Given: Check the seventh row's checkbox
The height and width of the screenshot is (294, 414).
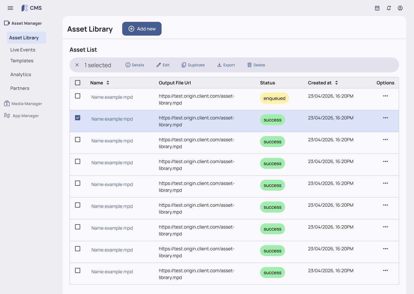Looking at the screenshot, I should coord(78,227).
